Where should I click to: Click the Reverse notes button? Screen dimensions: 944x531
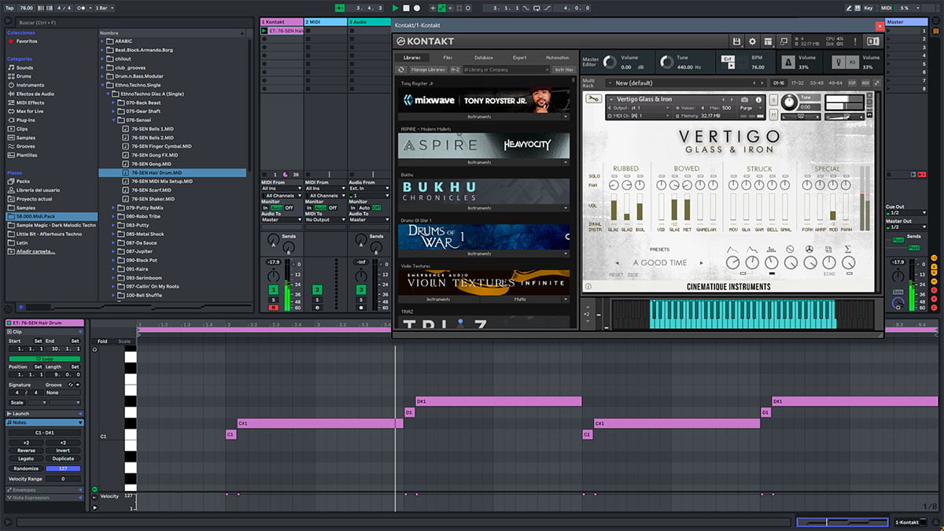click(x=25, y=450)
